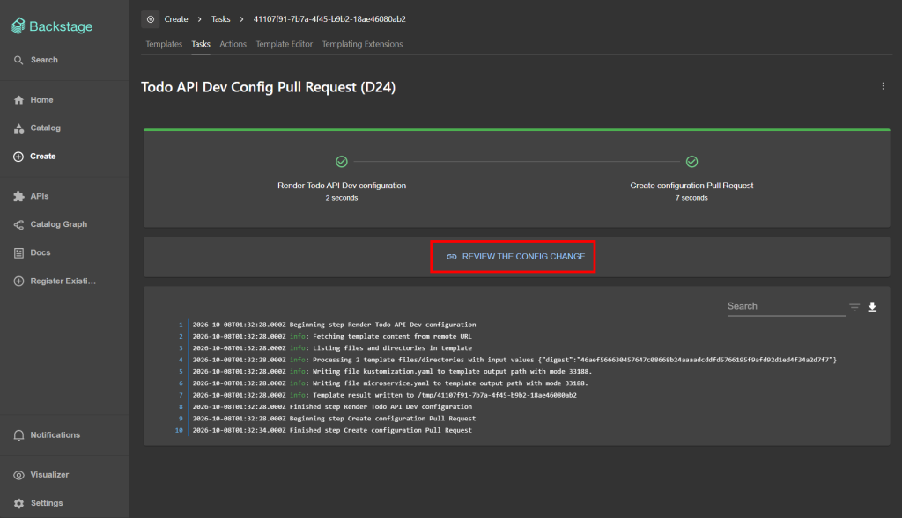Click log line 'Fetching template content from remote URL'
The height and width of the screenshot is (518, 902).
332,337
